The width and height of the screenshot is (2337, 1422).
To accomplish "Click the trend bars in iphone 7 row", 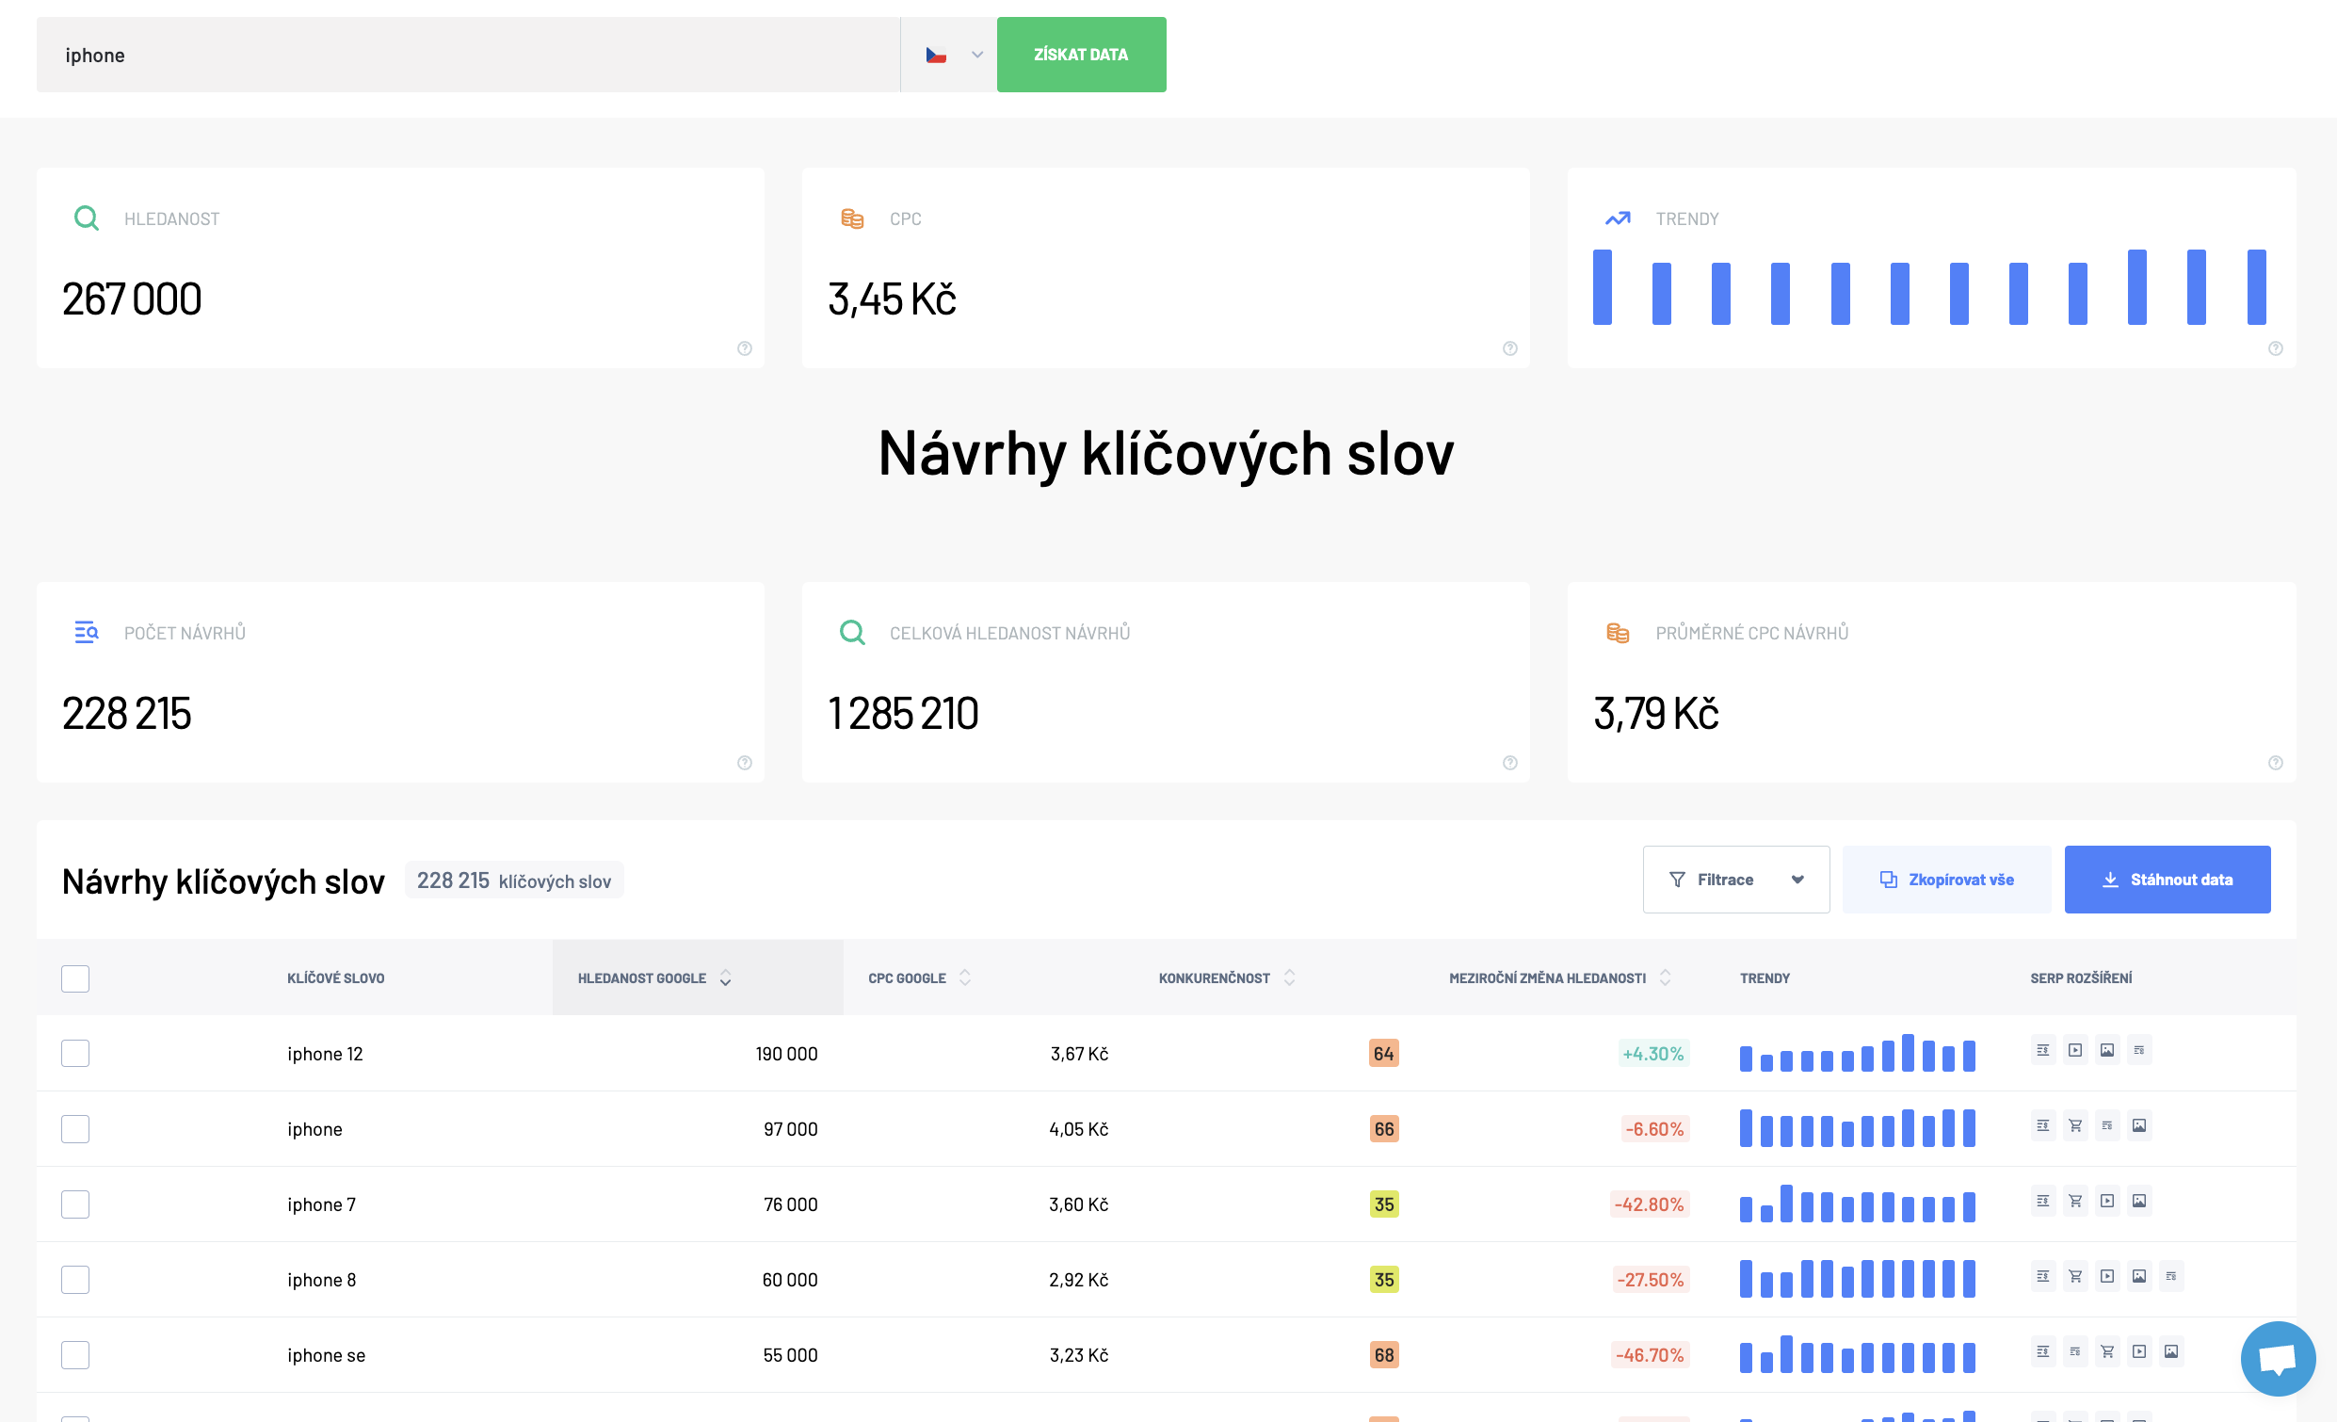I will pyautogui.click(x=1857, y=1204).
